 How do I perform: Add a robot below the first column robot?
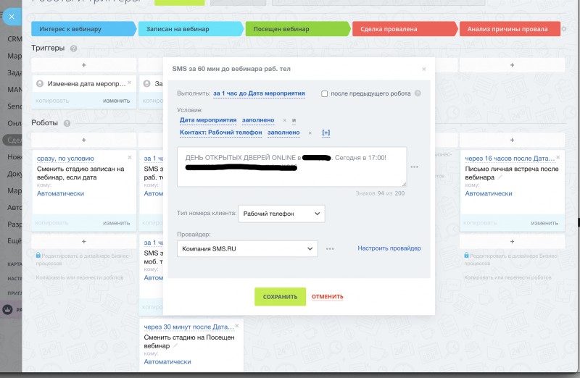tap(84, 241)
